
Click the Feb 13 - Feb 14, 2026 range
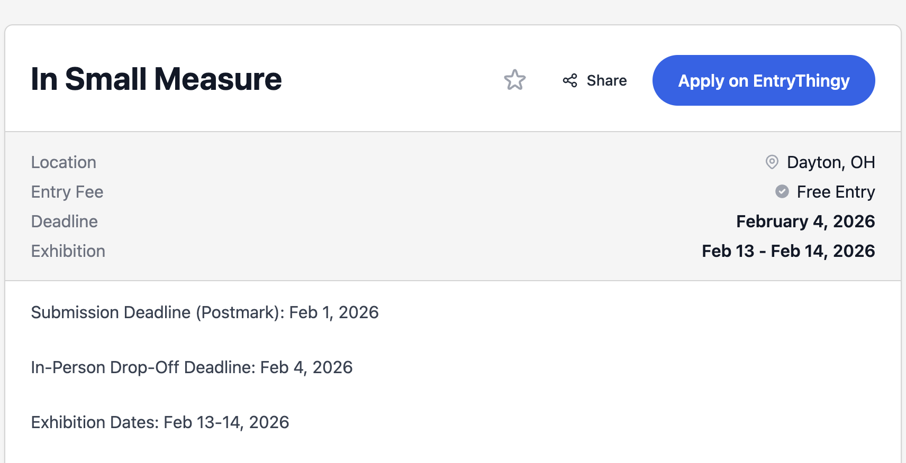[788, 251]
